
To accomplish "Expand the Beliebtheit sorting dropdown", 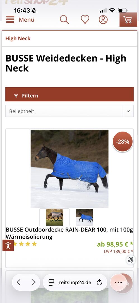I will tap(69, 111).
